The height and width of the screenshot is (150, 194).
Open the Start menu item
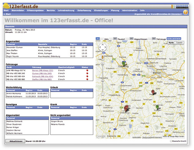6,10
